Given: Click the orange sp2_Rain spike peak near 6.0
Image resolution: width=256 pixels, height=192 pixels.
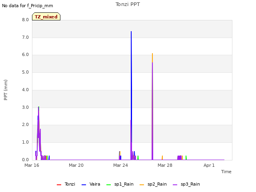Looking at the screenshot, I should (x=152, y=54).
